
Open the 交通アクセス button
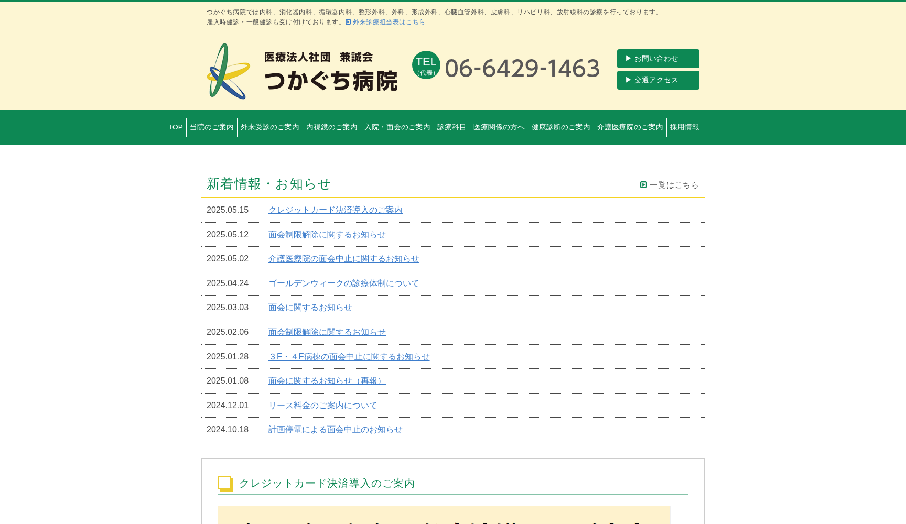(658, 80)
